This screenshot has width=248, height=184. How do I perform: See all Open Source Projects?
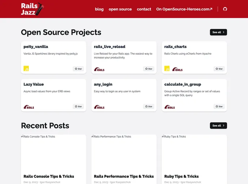coord(218,32)
